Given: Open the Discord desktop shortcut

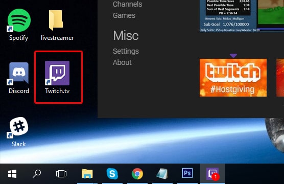Looking at the screenshot, I should [19, 78].
